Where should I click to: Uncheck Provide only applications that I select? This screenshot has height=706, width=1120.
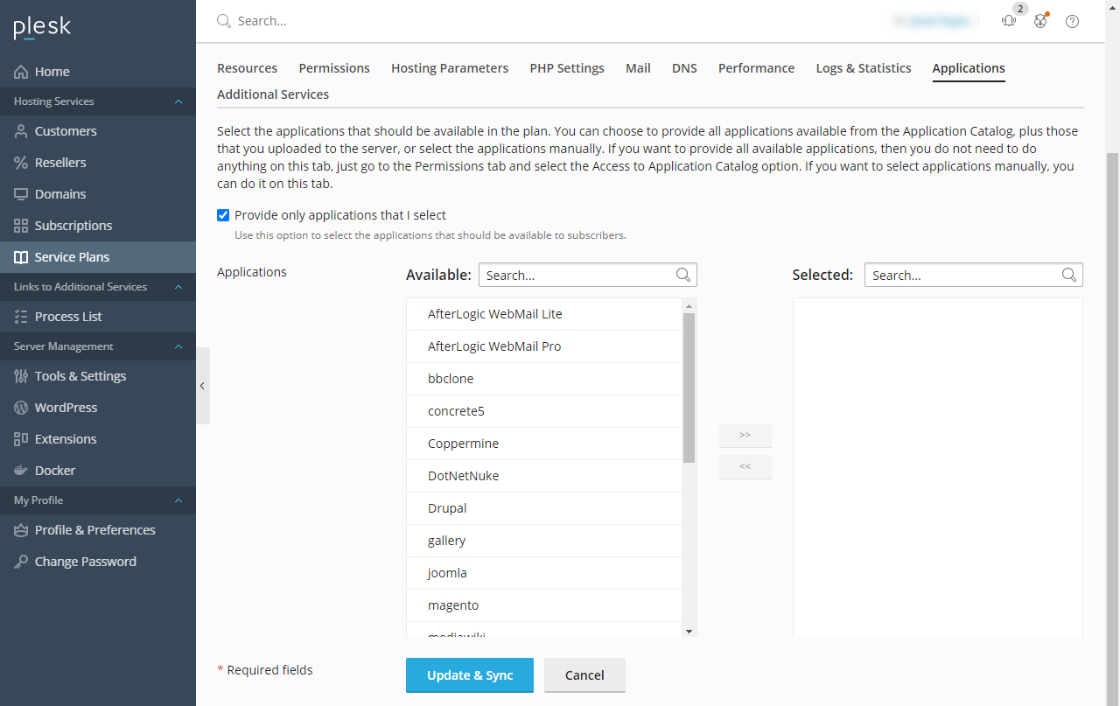click(223, 215)
